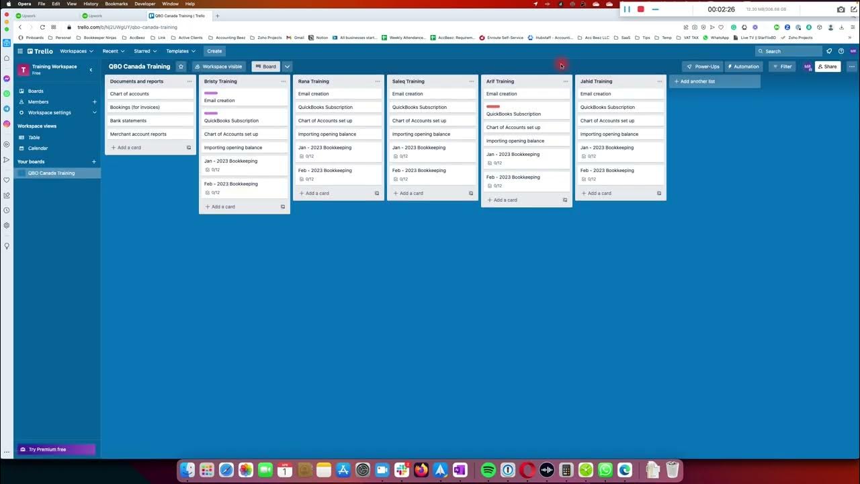
Task: Open list actions for Jahid Training
Action: (x=660, y=81)
